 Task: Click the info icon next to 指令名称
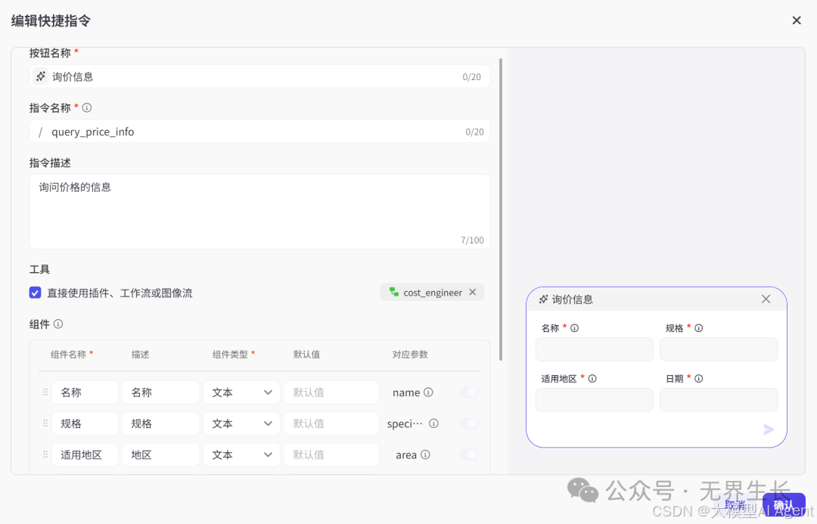tap(87, 108)
